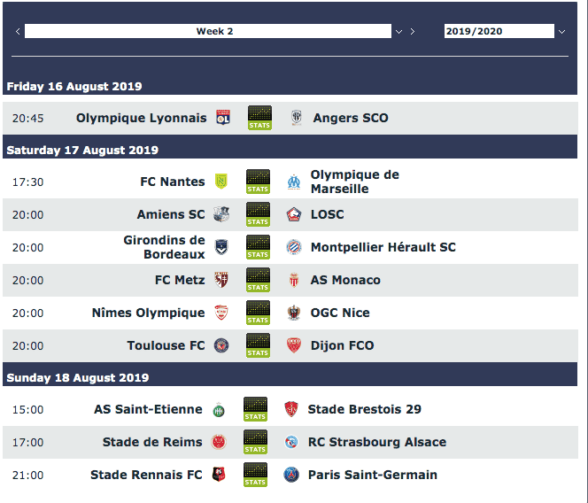Click the RC Strasbourg Alsace team name
This screenshot has width=588, height=503.
pos(377,442)
